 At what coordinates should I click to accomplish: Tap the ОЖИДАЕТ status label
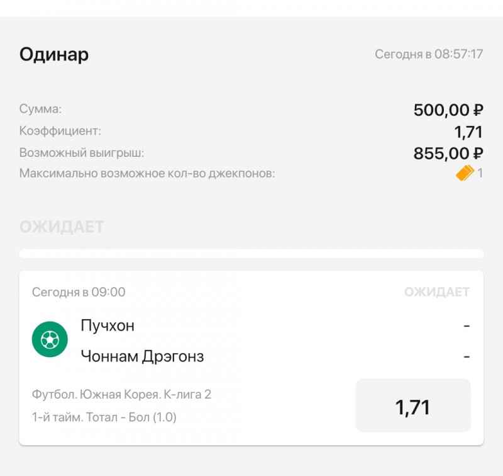click(x=61, y=228)
